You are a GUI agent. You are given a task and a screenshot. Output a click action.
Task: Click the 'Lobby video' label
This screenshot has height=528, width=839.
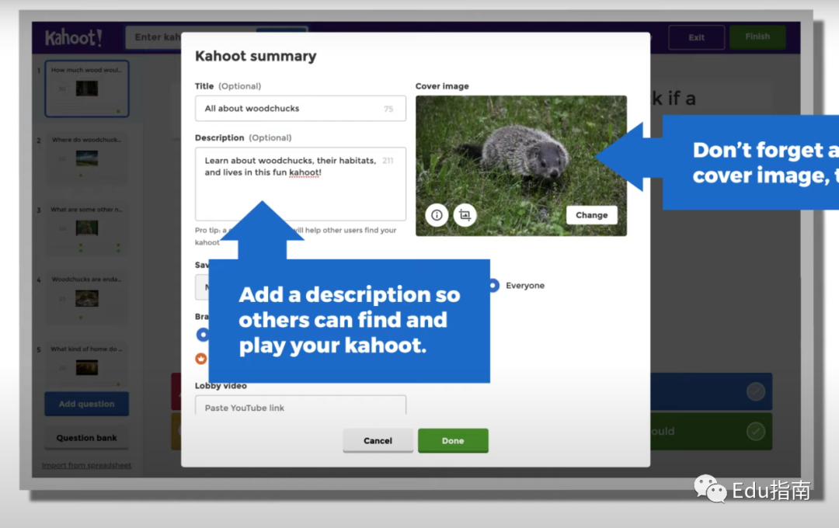[x=221, y=386]
